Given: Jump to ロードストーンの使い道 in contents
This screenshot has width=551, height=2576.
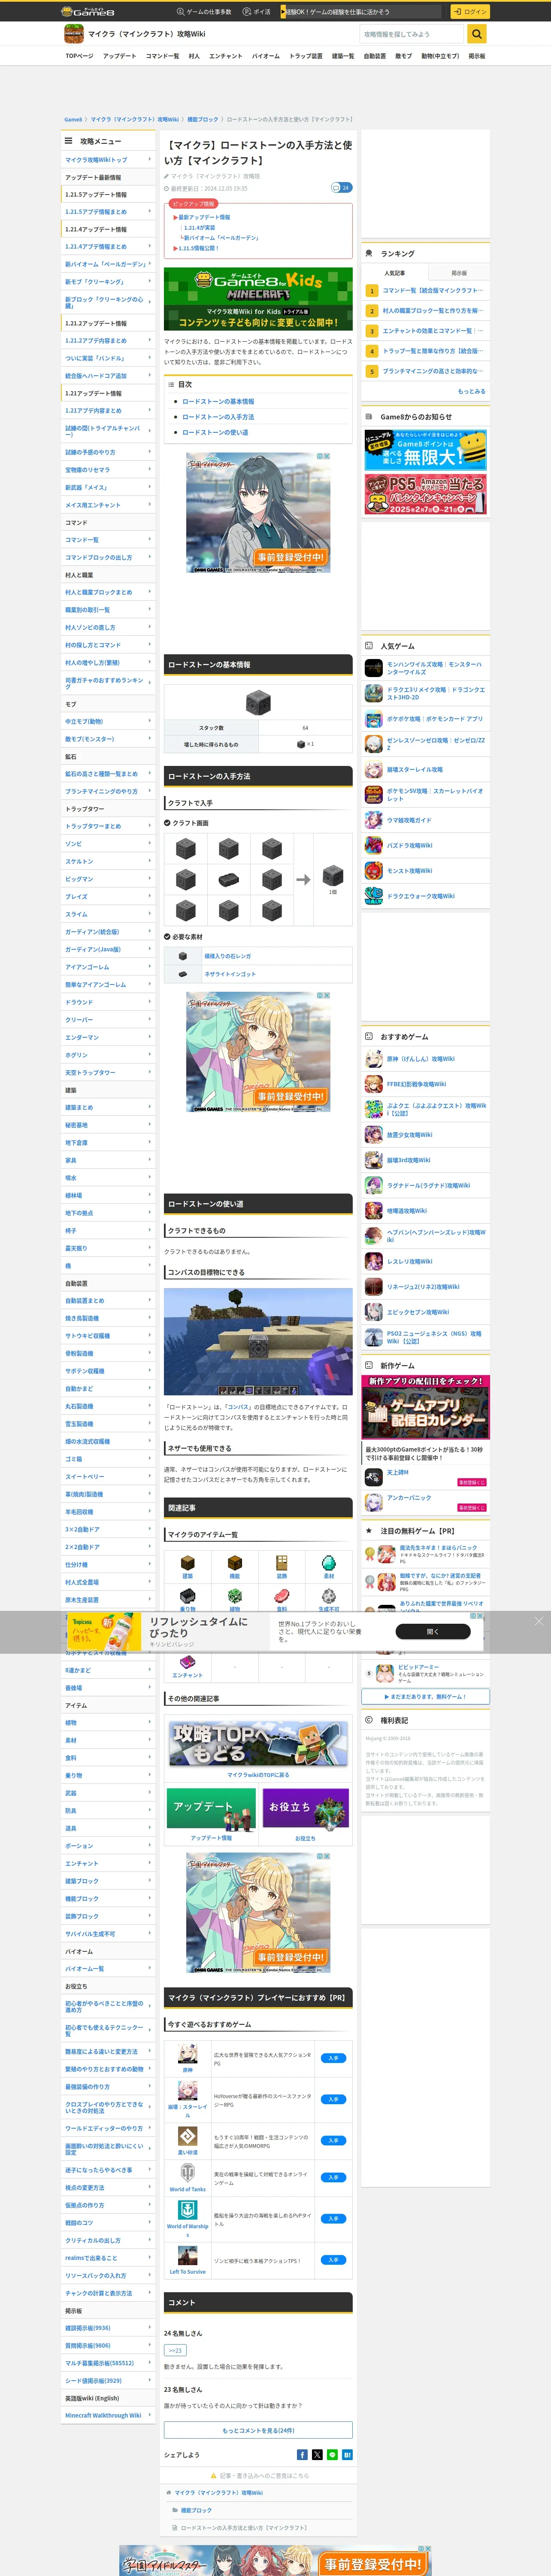Looking at the screenshot, I should 215,432.
